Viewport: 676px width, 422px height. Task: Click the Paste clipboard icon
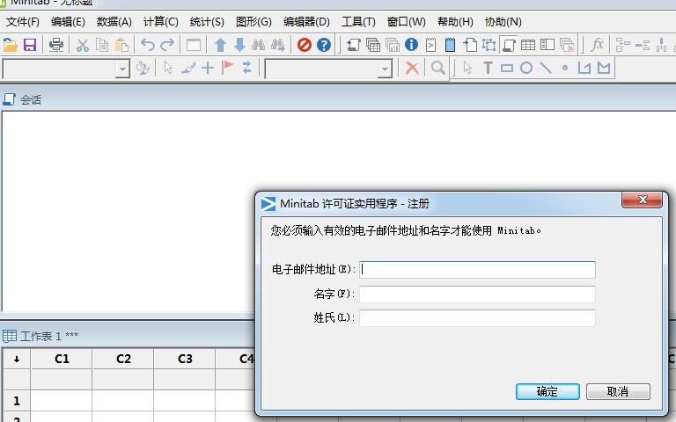[x=122, y=45]
